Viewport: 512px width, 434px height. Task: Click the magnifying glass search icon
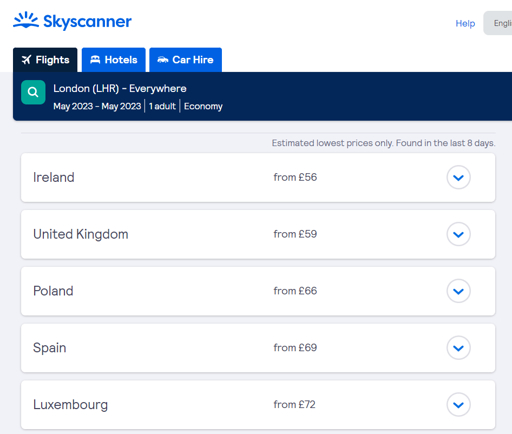33,92
